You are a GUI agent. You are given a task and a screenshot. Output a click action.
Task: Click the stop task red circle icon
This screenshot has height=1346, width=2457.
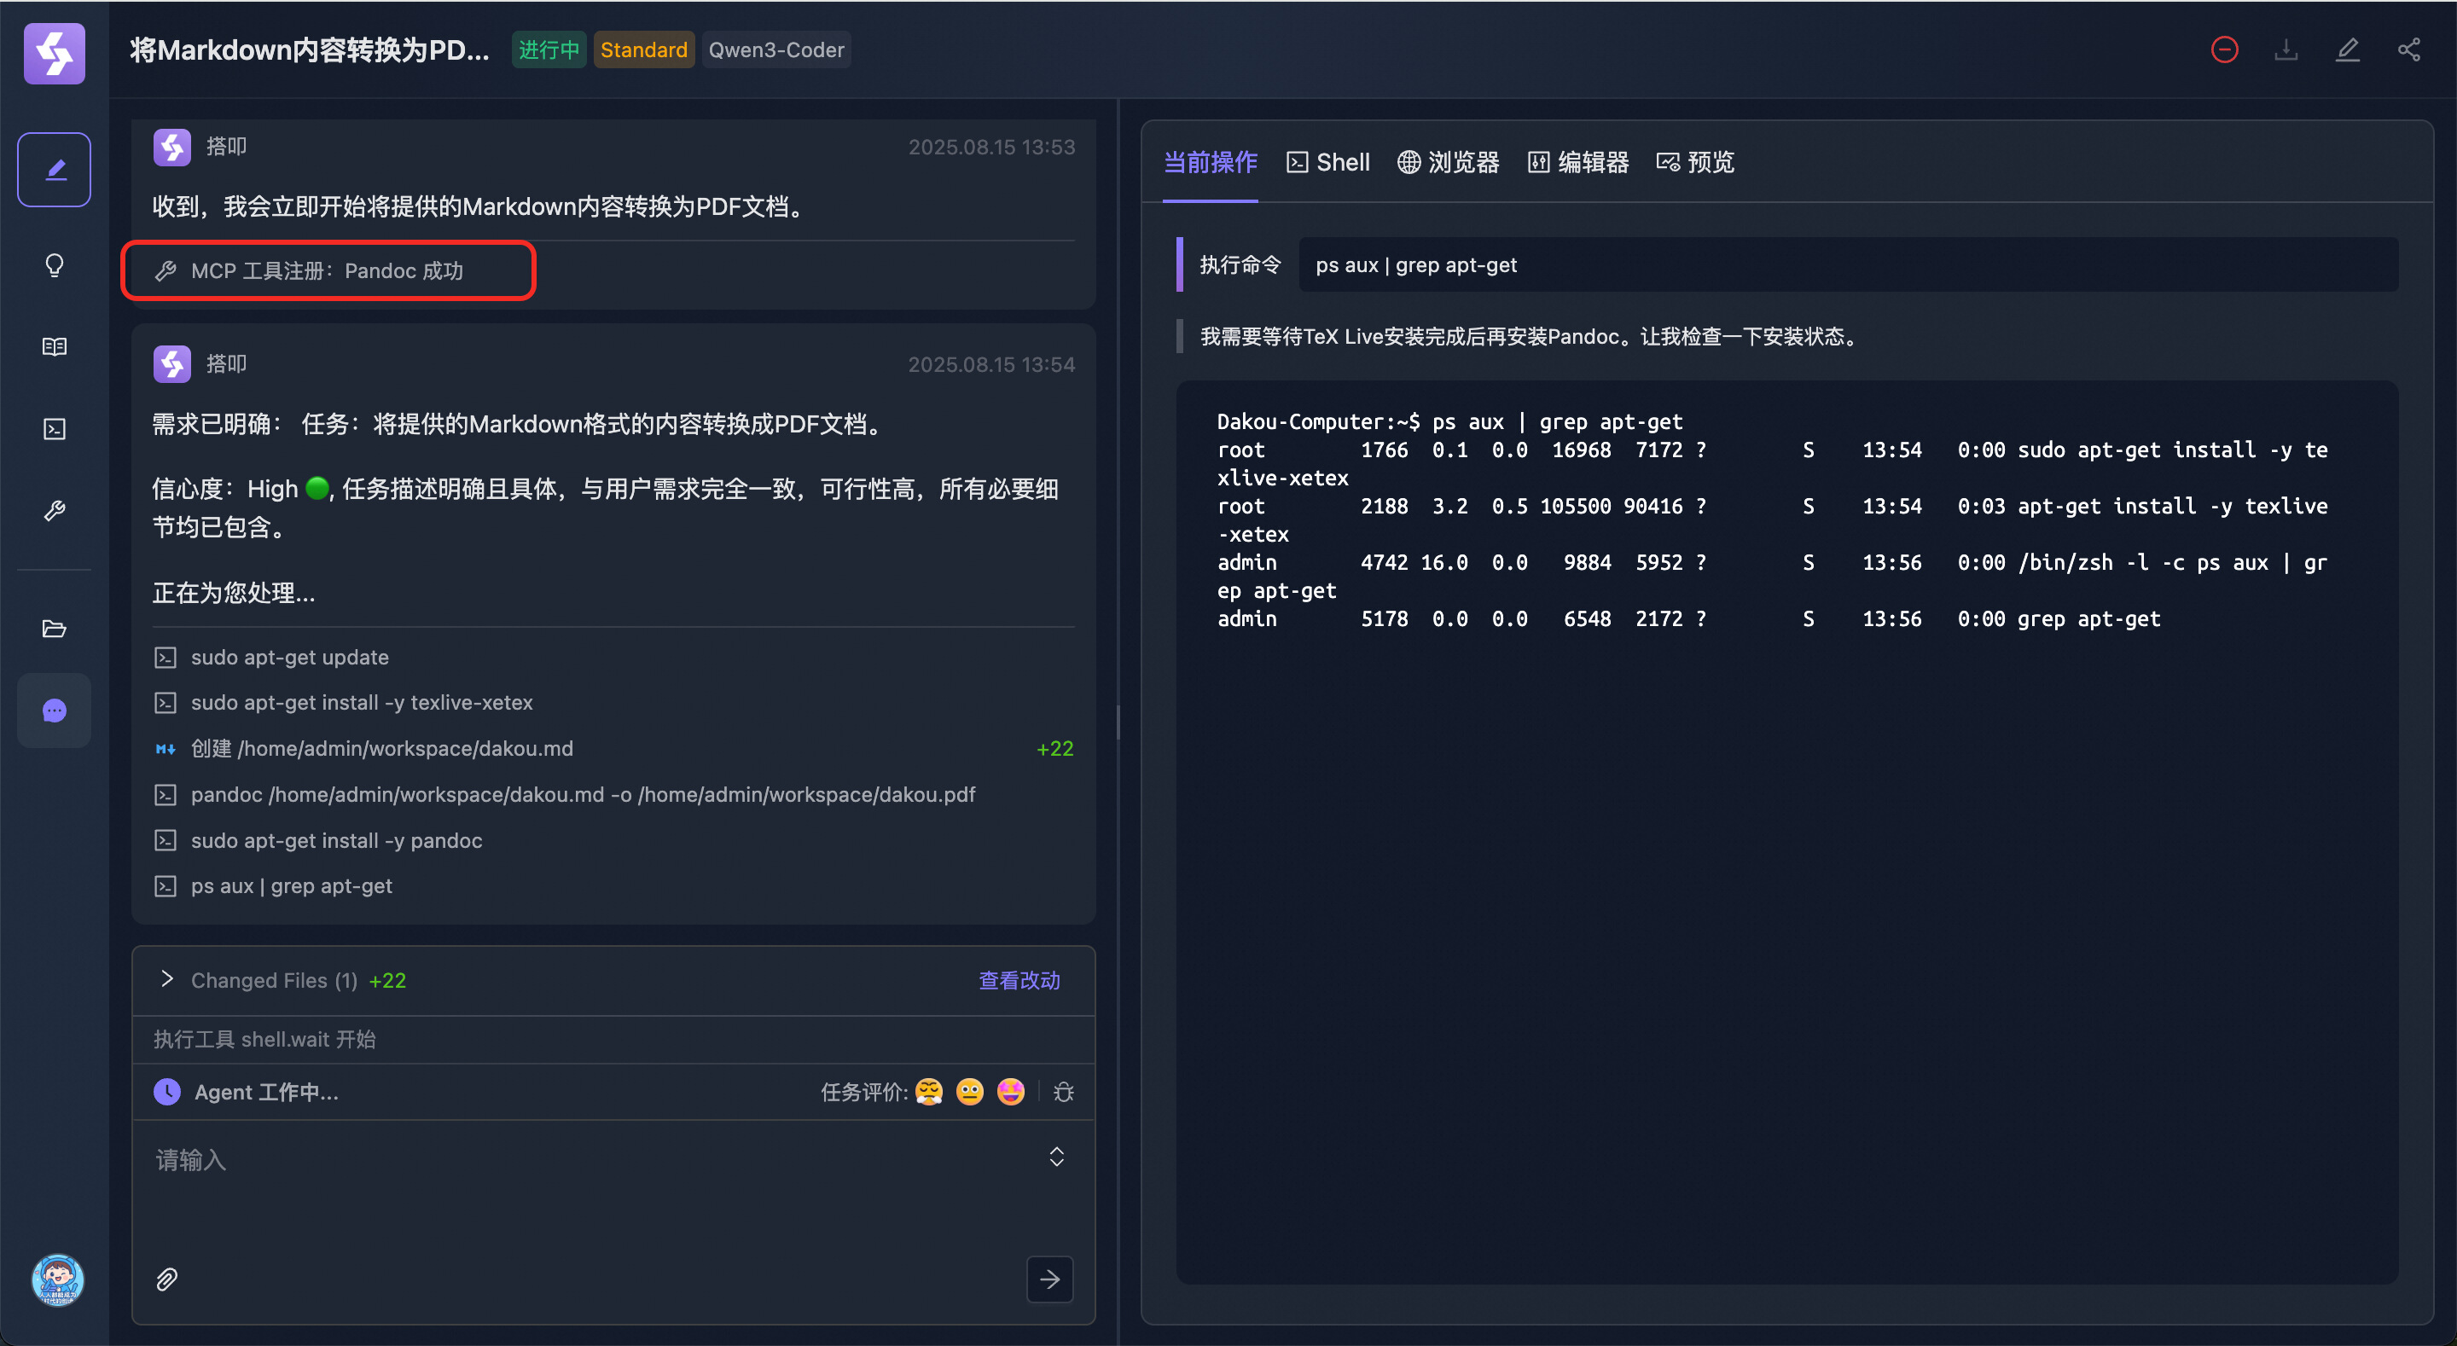point(2223,49)
